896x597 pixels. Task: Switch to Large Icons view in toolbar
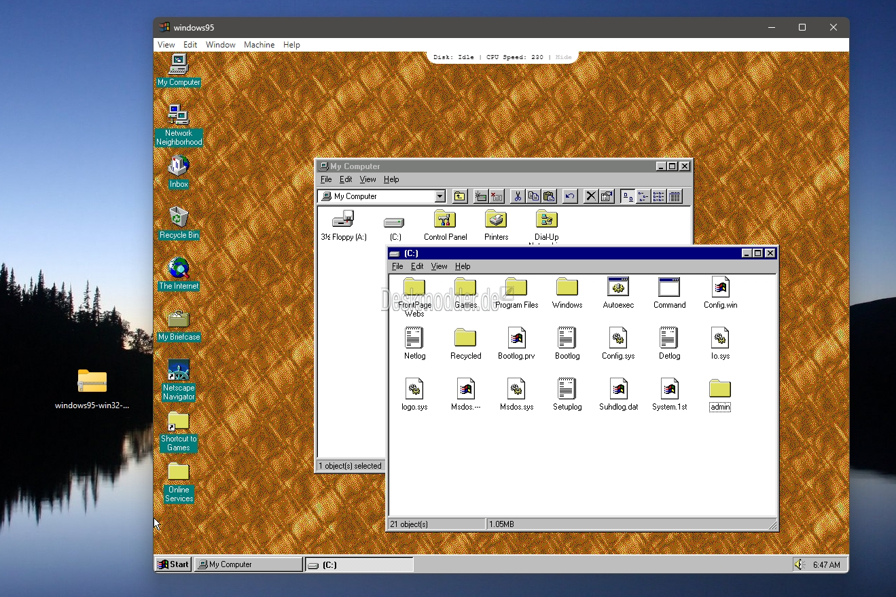tap(628, 196)
